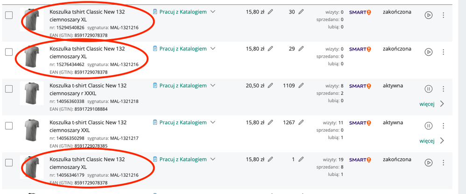This screenshot has height=194, width=466.
Task: Expand więcej chevron for XXL offer
Action: pyautogui.click(x=442, y=140)
